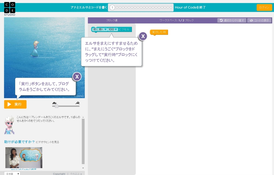
Task: Select level 1 progress bubble
Action: tap(112, 8)
